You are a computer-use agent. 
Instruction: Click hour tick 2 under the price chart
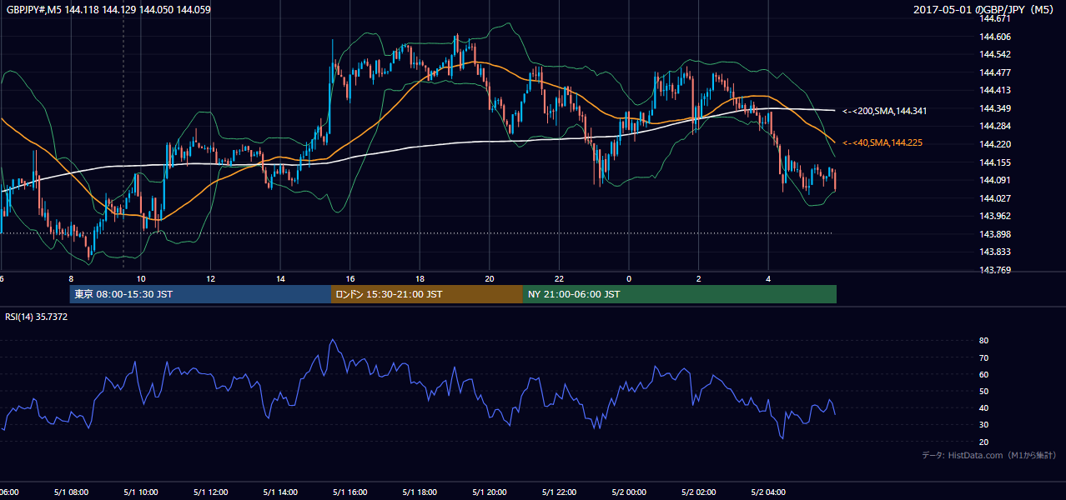(x=699, y=279)
